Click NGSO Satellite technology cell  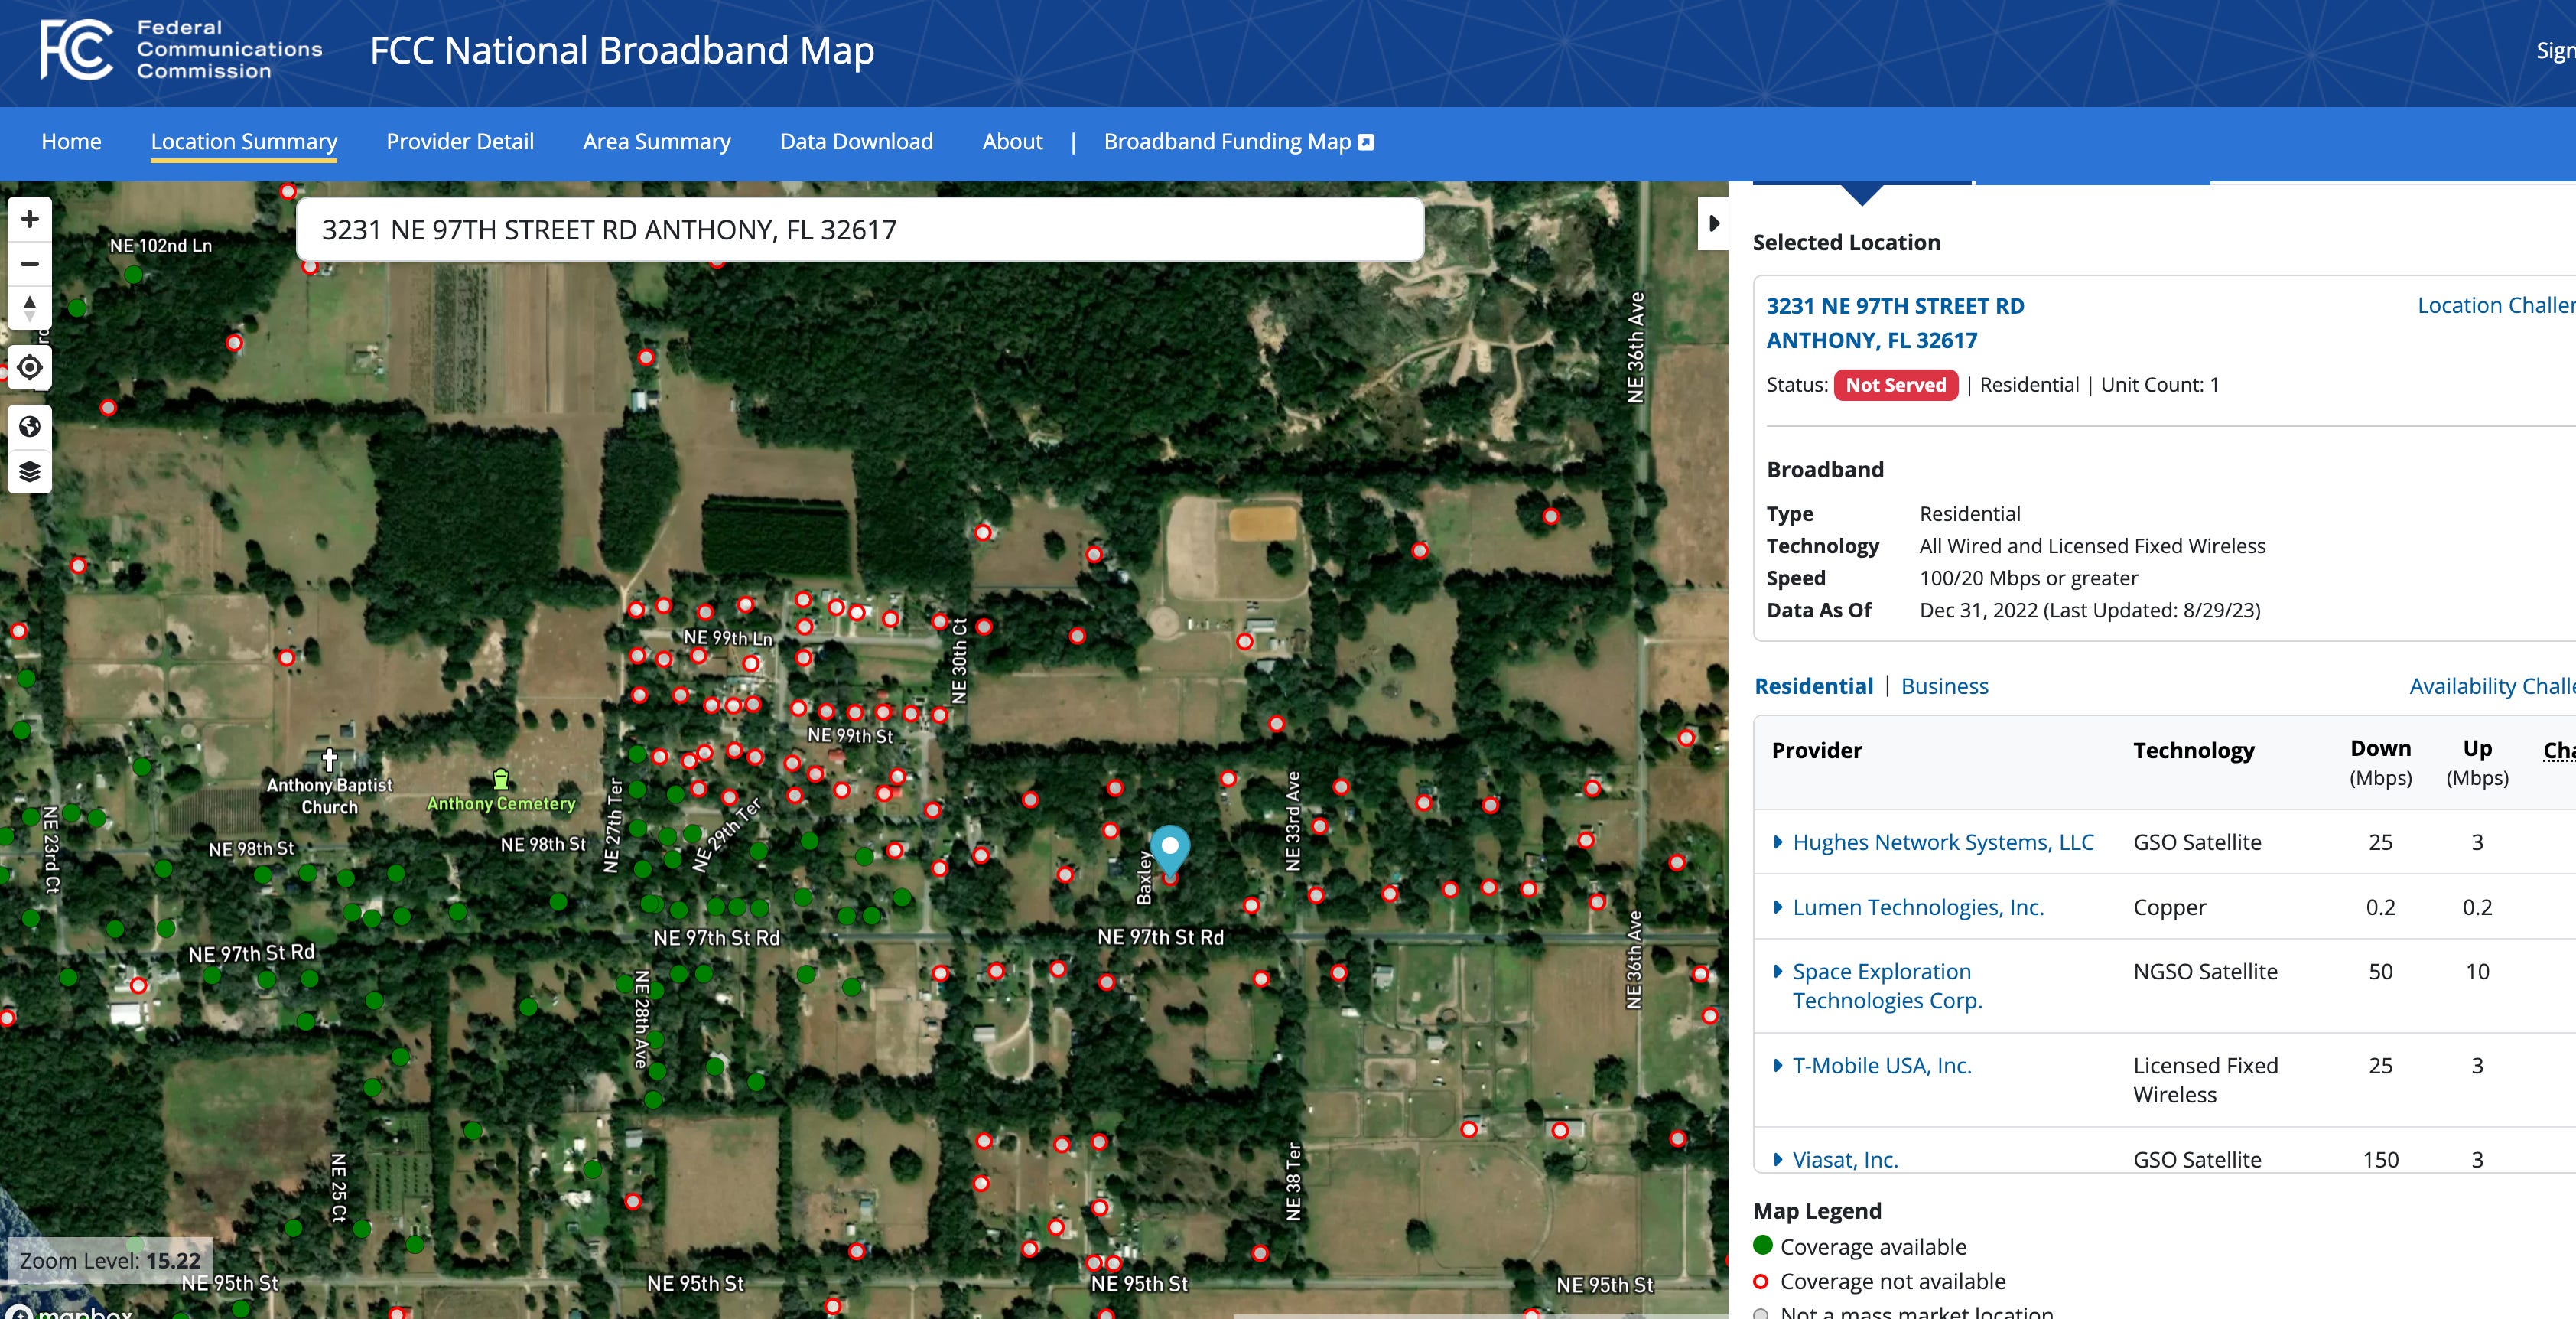pos(2205,971)
